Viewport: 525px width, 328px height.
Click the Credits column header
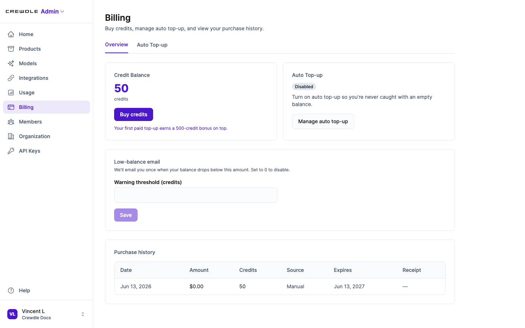pyautogui.click(x=248, y=270)
